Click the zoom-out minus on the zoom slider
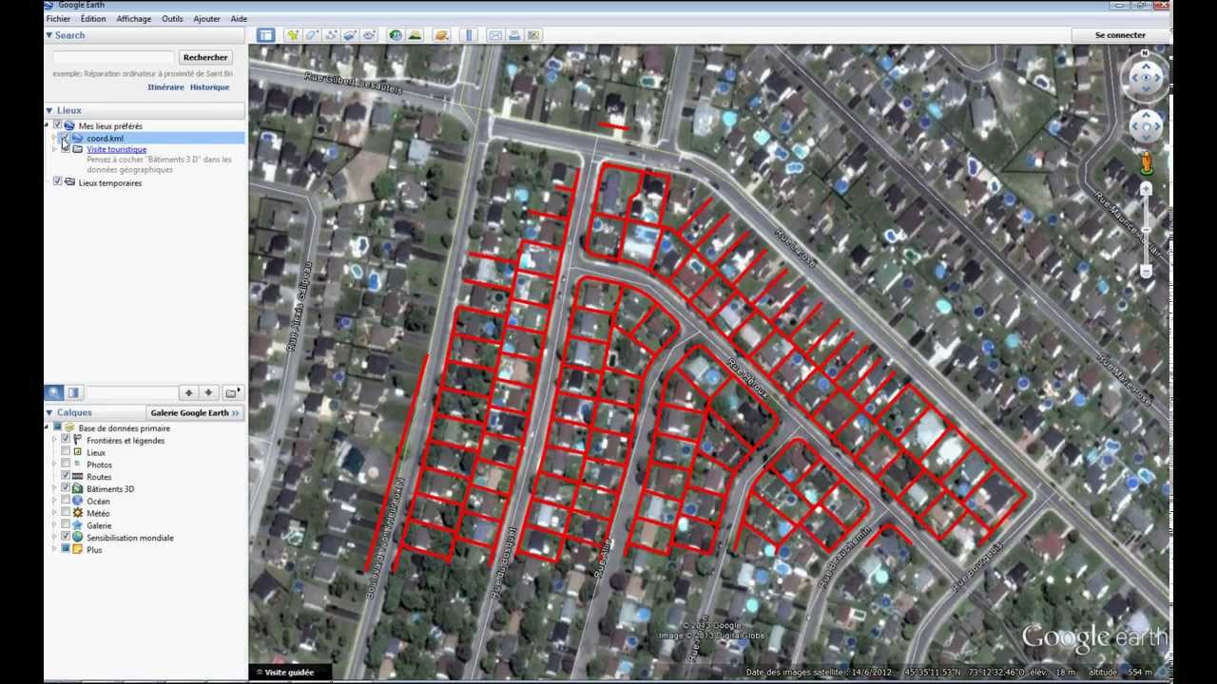 pyautogui.click(x=1146, y=272)
